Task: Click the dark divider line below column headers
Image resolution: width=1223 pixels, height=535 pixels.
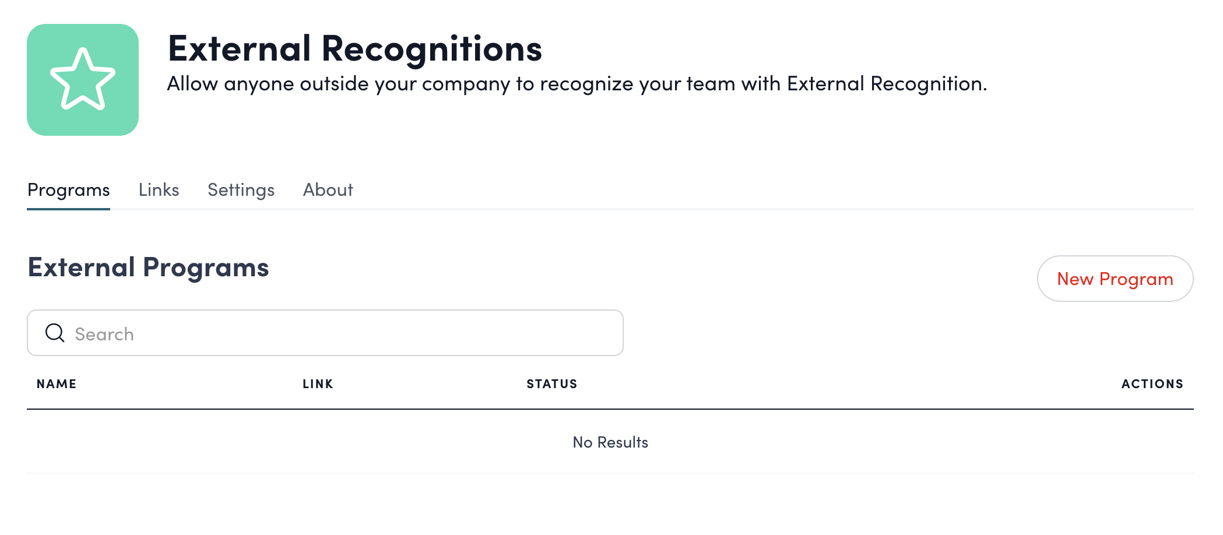Action: (610, 409)
